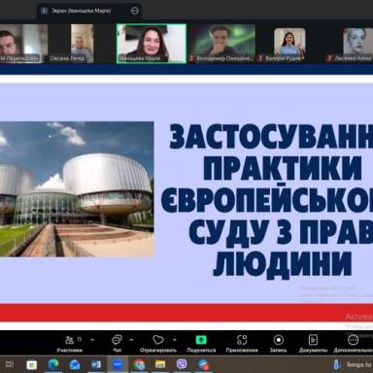
Task: Click the Task View icon in taskbar
Action: [10, 364]
